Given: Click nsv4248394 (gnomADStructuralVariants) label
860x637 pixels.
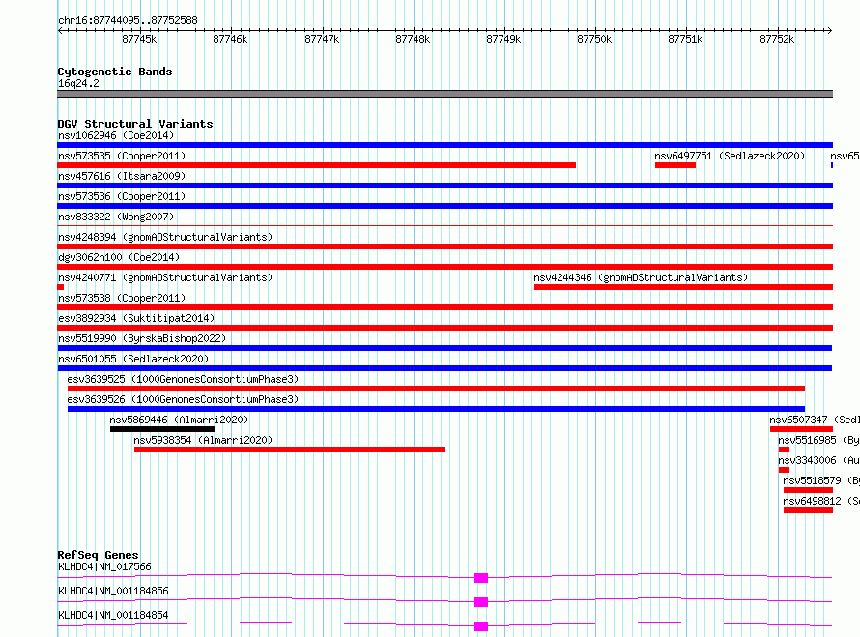Looking at the screenshot, I should point(165,237).
